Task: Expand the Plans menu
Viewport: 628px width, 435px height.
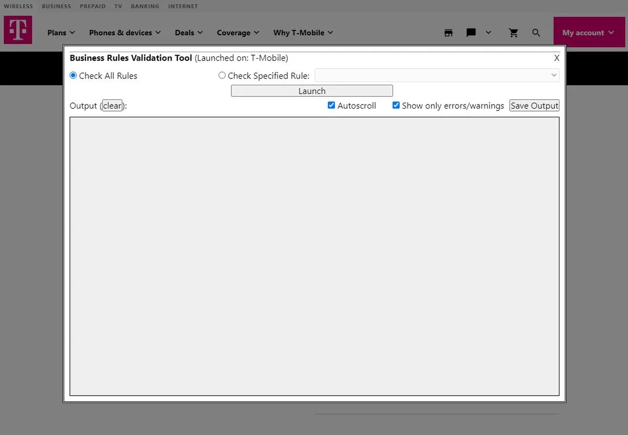Action: click(61, 33)
